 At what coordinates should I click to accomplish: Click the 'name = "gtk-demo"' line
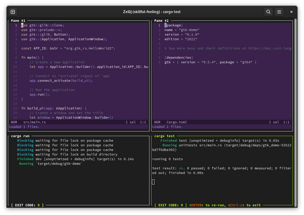pyautogui.click(x=182, y=30)
